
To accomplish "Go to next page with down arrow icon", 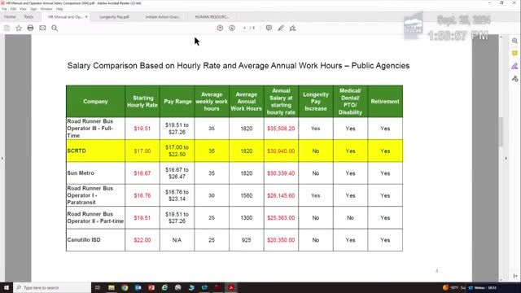I will [x=232, y=28].
